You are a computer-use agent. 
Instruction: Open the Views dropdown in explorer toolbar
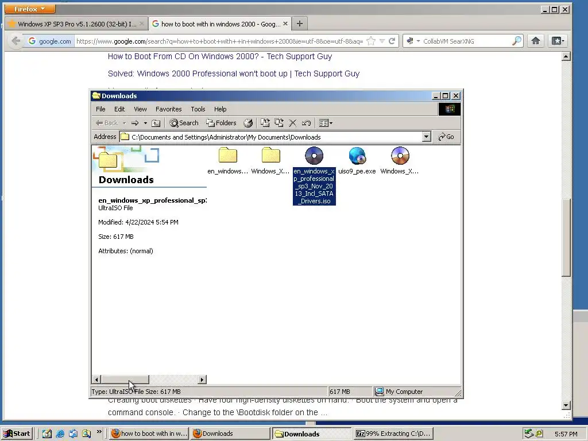[326, 123]
